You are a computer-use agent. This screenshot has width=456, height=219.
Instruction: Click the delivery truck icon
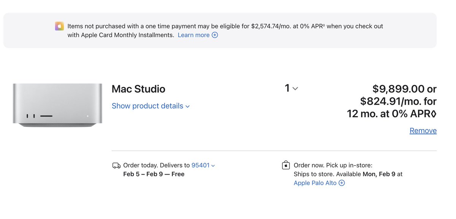tap(116, 165)
